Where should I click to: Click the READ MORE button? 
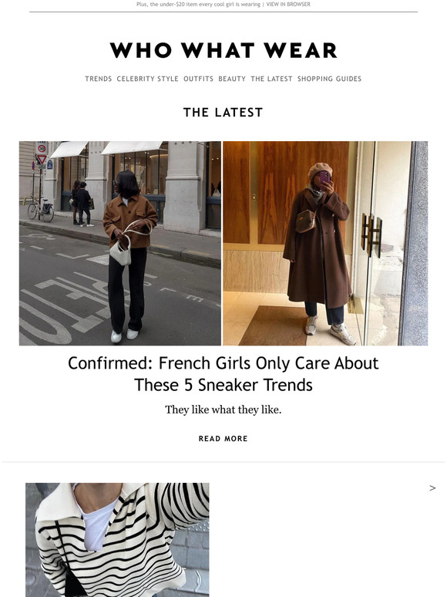click(223, 439)
